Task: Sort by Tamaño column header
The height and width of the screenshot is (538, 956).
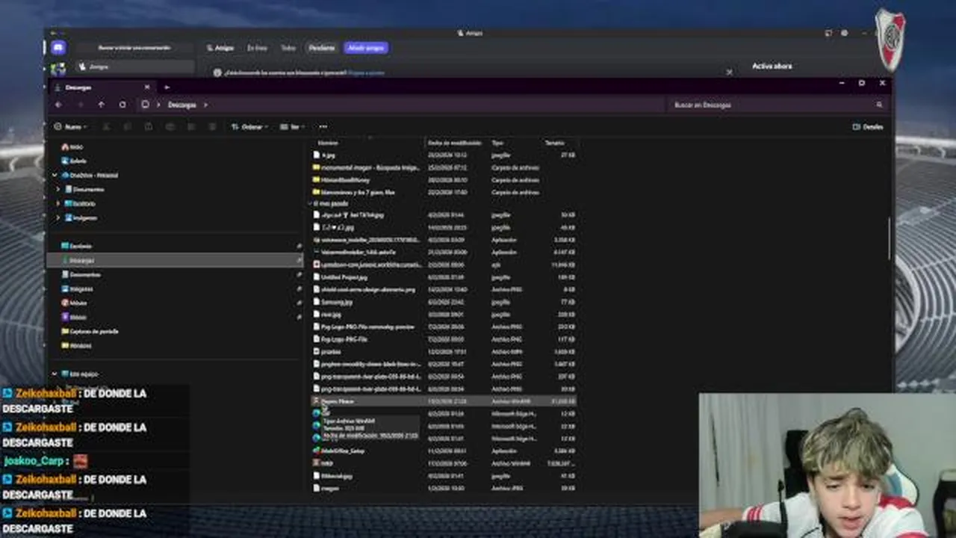Action: [555, 143]
